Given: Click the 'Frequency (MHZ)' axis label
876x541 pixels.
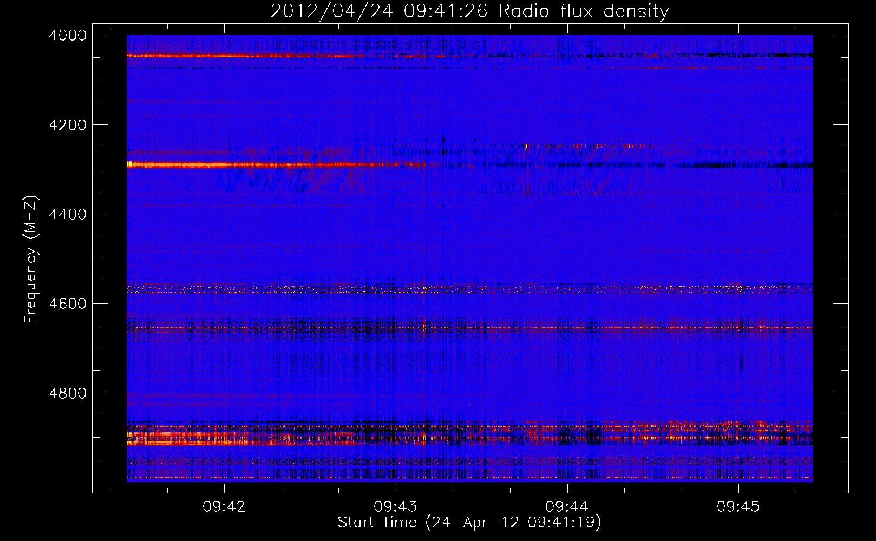Looking at the screenshot, I should [31, 260].
